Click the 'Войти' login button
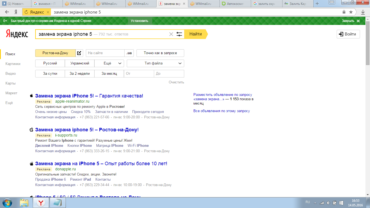370x208 pixels. click(348, 34)
